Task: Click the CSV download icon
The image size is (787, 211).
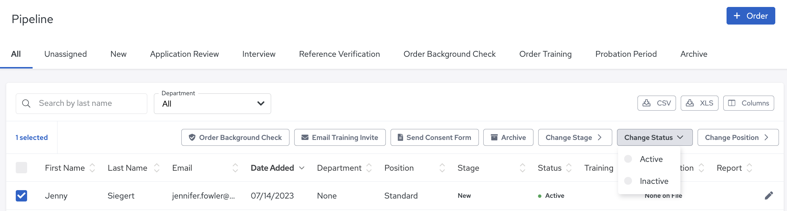Action: [647, 103]
